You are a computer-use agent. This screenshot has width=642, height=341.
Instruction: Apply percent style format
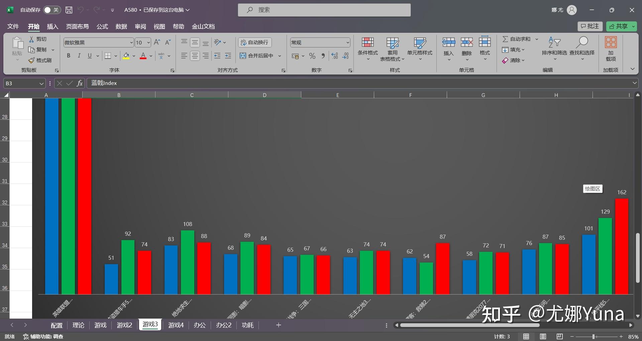[x=312, y=56]
